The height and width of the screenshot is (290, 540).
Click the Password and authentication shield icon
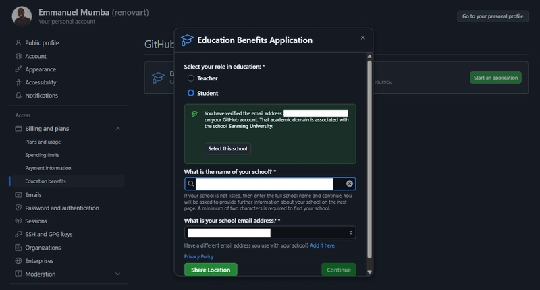pyautogui.click(x=18, y=208)
